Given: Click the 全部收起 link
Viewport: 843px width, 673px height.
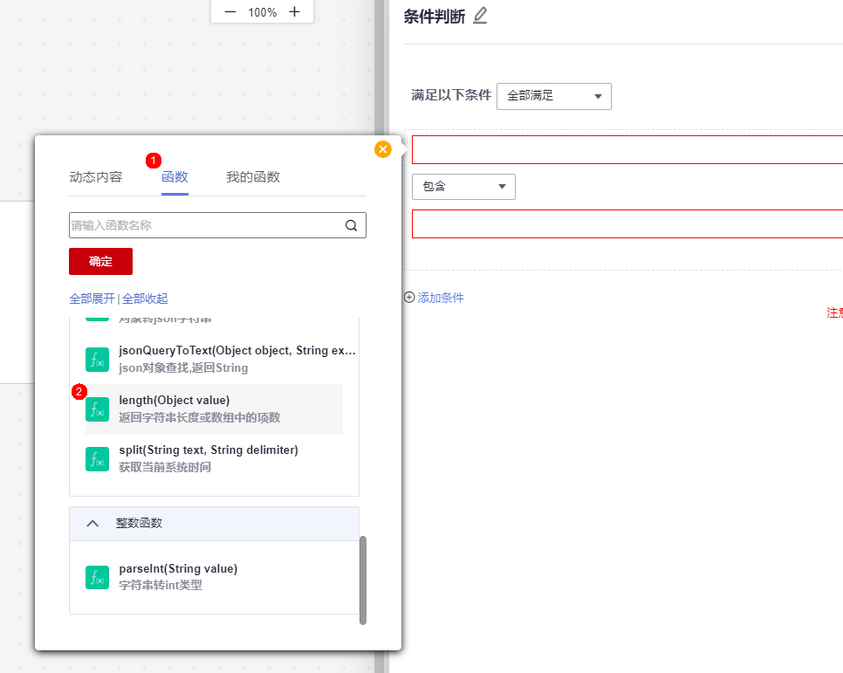Looking at the screenshot, I should (145, 299).
